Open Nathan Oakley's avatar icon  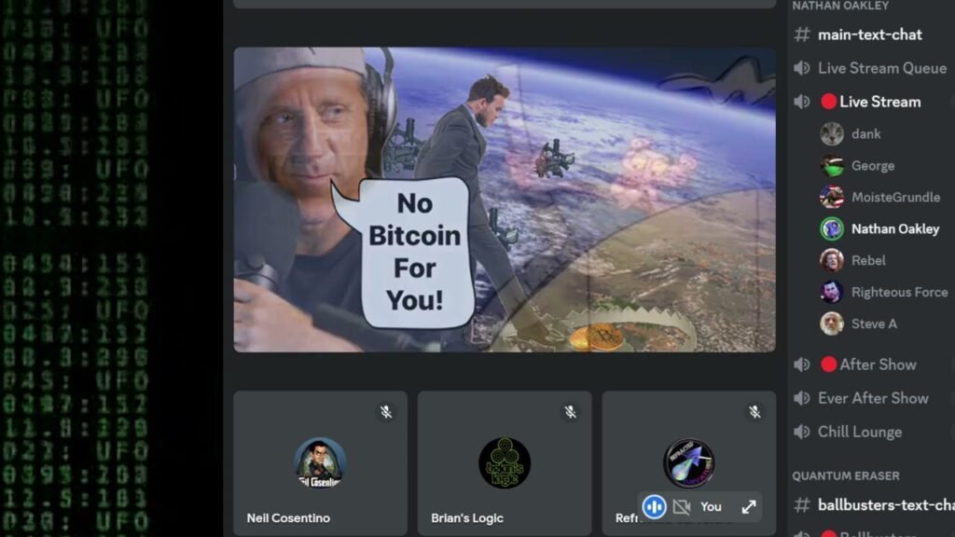831,229
